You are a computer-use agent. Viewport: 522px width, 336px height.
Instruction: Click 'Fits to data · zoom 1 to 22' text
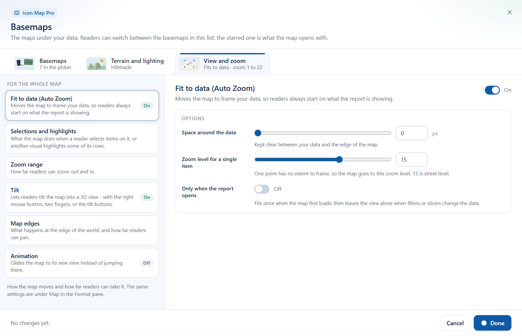[233, 67]
